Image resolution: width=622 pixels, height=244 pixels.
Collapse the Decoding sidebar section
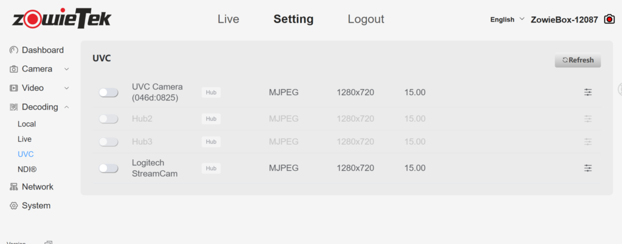point(66,107)
